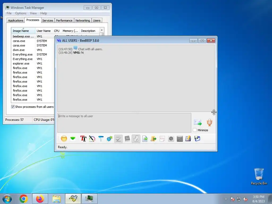Show hidden tray icons arrow
272x204 pixels.
(226, 199)
